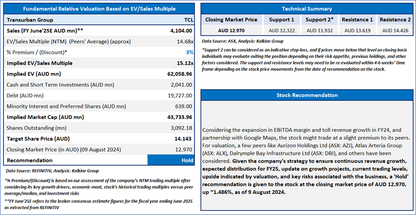416x215 pixels.
Task: Click the '% Premium / (Discount)*' row label
Action: coord(37,52)
